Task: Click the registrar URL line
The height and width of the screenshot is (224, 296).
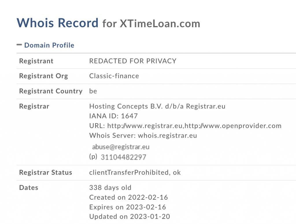Action: (x=185, y=126)
